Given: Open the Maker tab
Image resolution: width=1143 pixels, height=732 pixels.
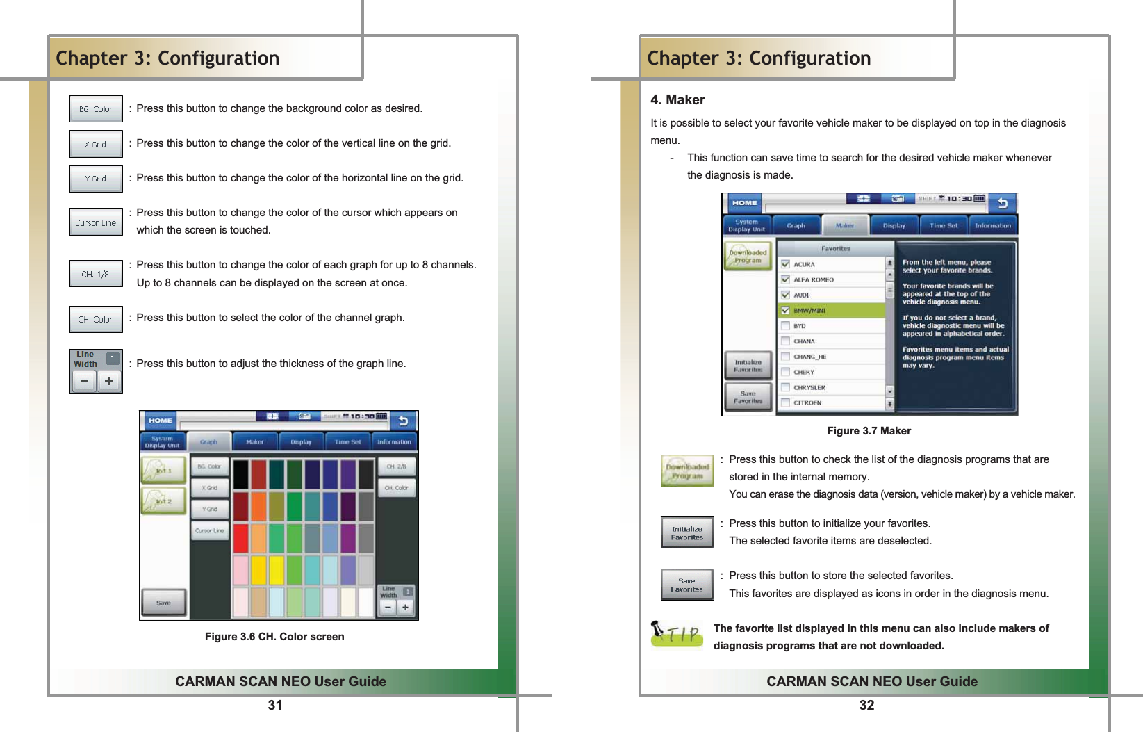Looking at the screenshot, I should click(x=845, y=225).
